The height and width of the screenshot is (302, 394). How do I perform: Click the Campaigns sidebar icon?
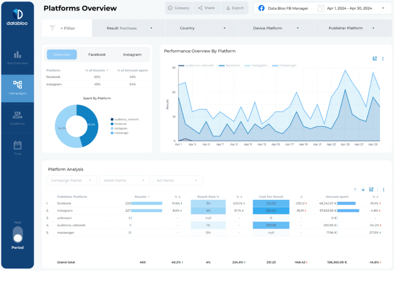[x=17, y=85]
